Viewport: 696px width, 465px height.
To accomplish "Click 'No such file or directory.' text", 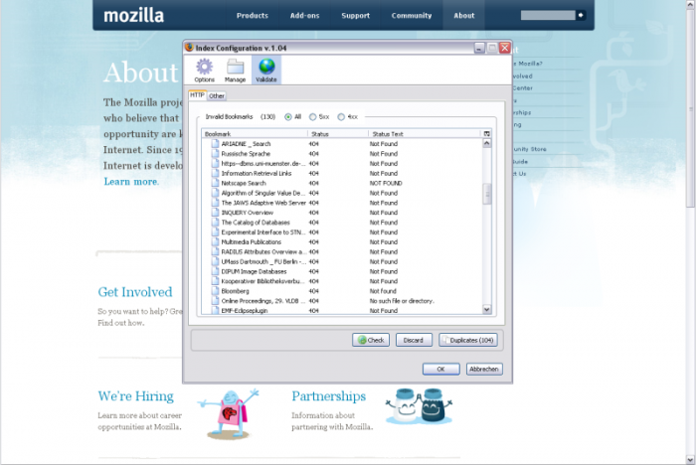I will pos(402,301).
